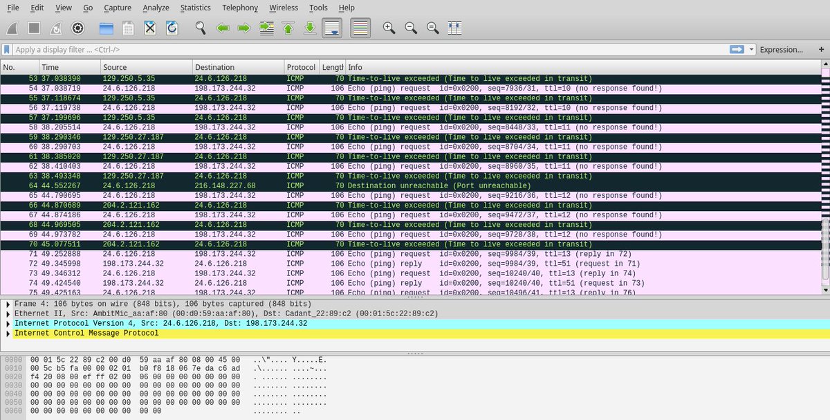Open the Go menu
830x420 pixels.
[88, 8]
